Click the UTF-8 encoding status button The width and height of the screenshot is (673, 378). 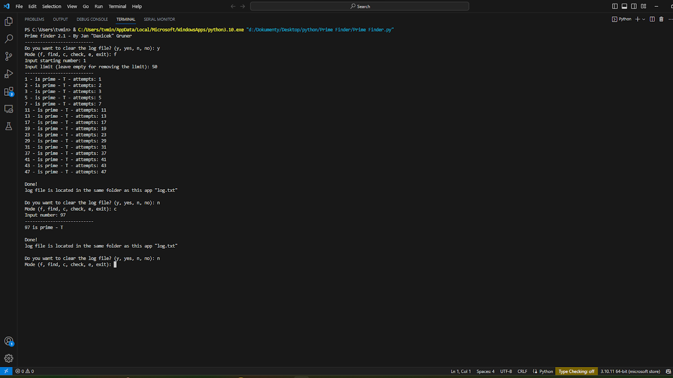point(506,371)
